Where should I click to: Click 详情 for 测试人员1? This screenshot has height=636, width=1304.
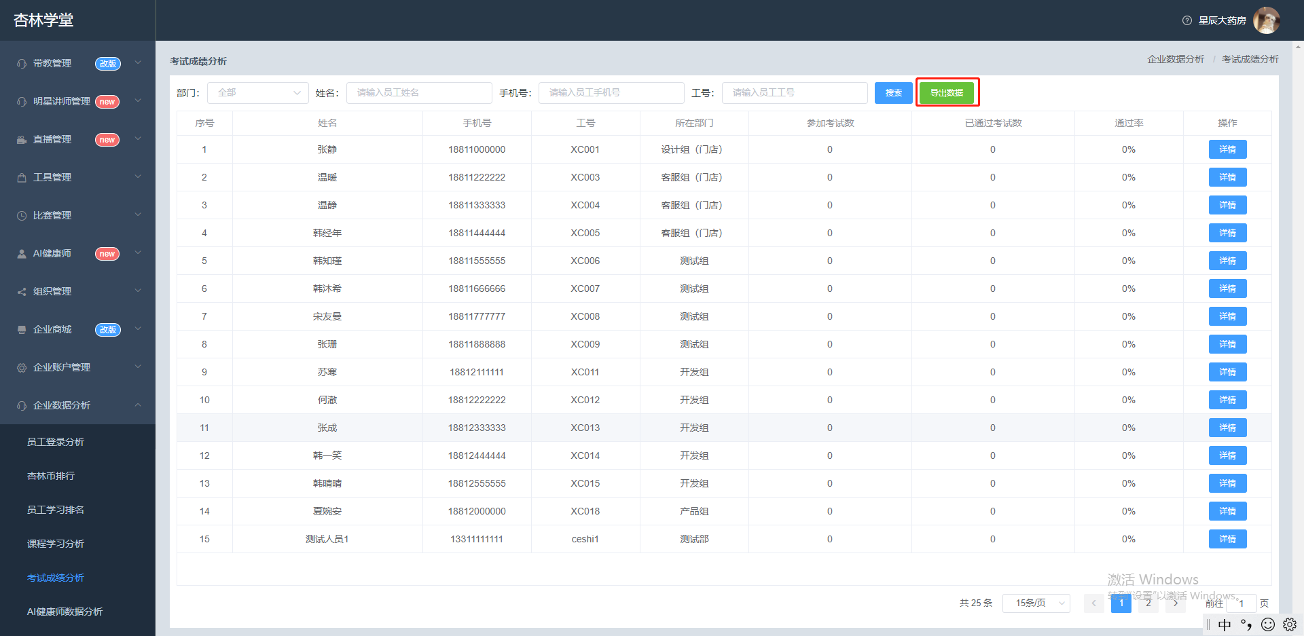[1228, 539]
